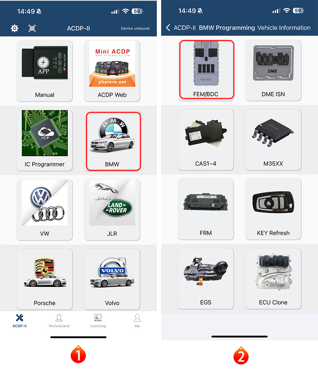The image size is (318, 377).
Task: Choose the FEM/BDC module
Action: click(207, 70)
